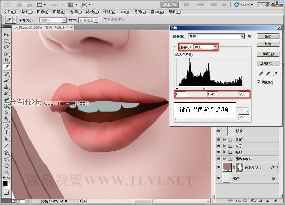Pick the gray point eyedropper in Levels
Viewport: 285px width, 205px height.
coord(268,73)
